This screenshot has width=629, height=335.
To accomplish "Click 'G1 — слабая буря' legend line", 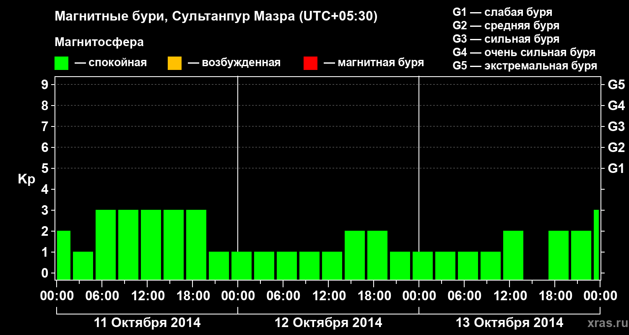I will pos(502,12).
